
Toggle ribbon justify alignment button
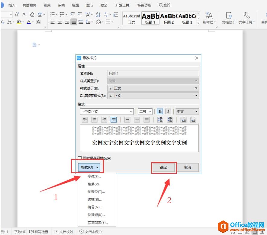pyautogui.click(x=74, y=22)
